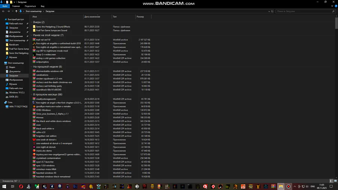Screen dimensions: 338x190
Task: Open the Windows Start menu
Action: click(x=4, y=186)
